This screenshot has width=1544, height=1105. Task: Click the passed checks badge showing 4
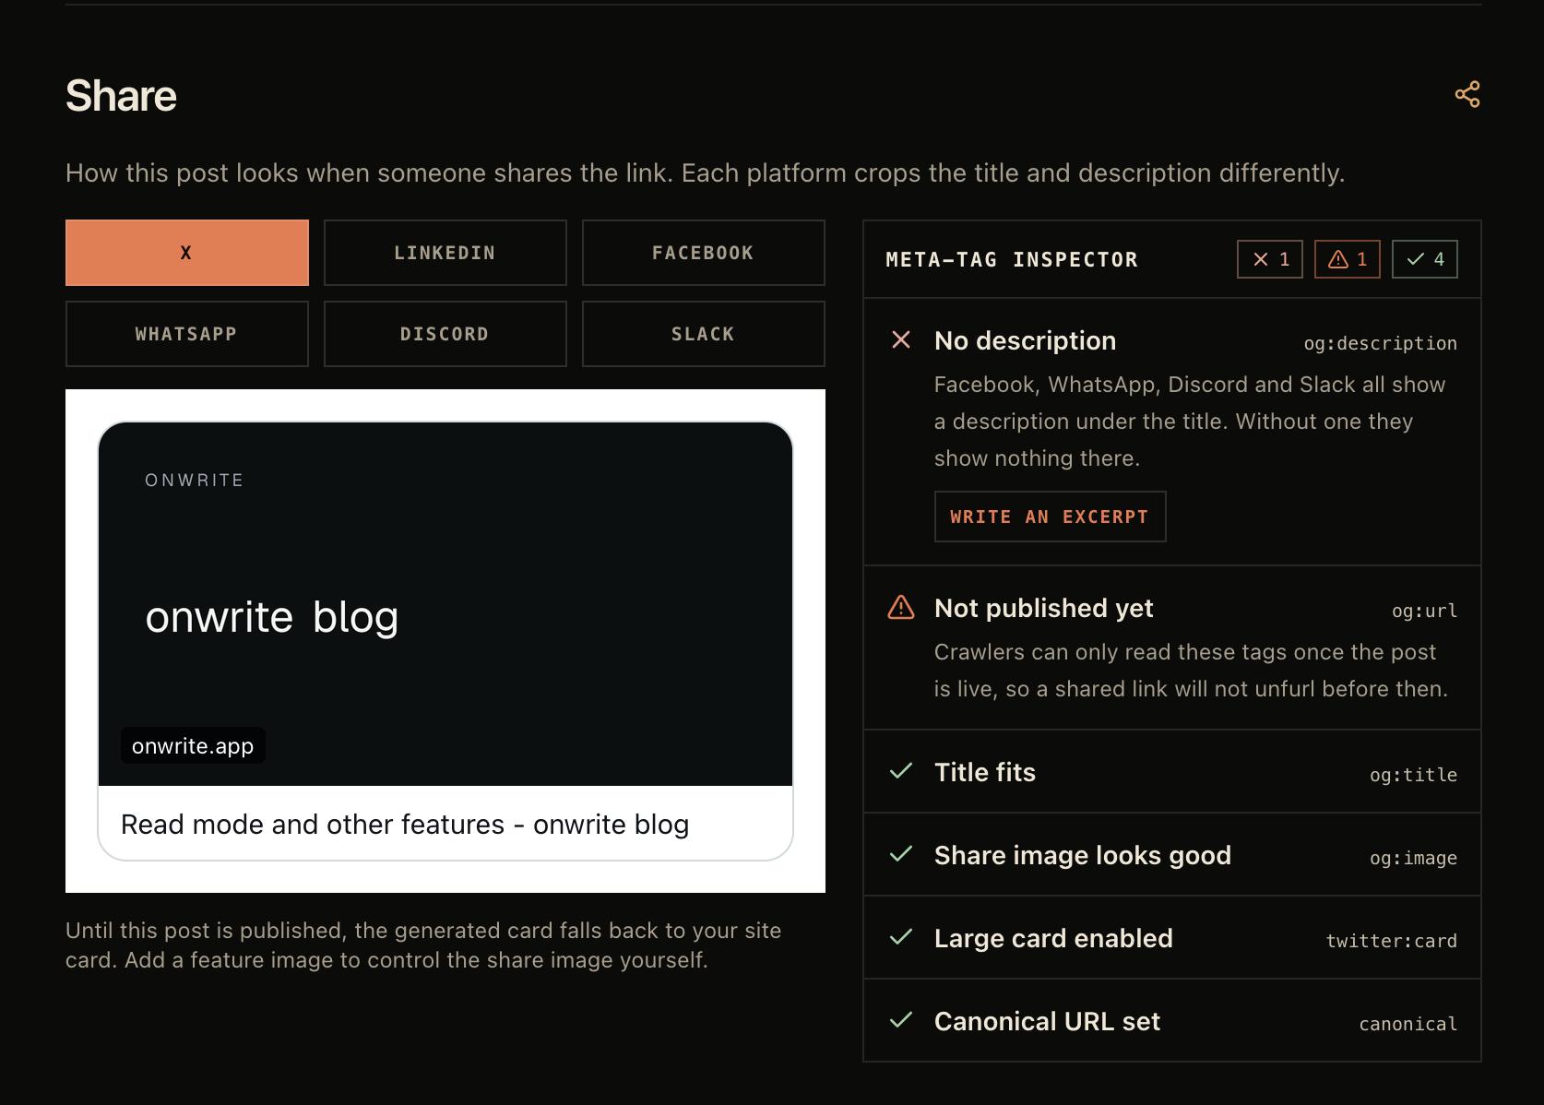[1425, 259]
